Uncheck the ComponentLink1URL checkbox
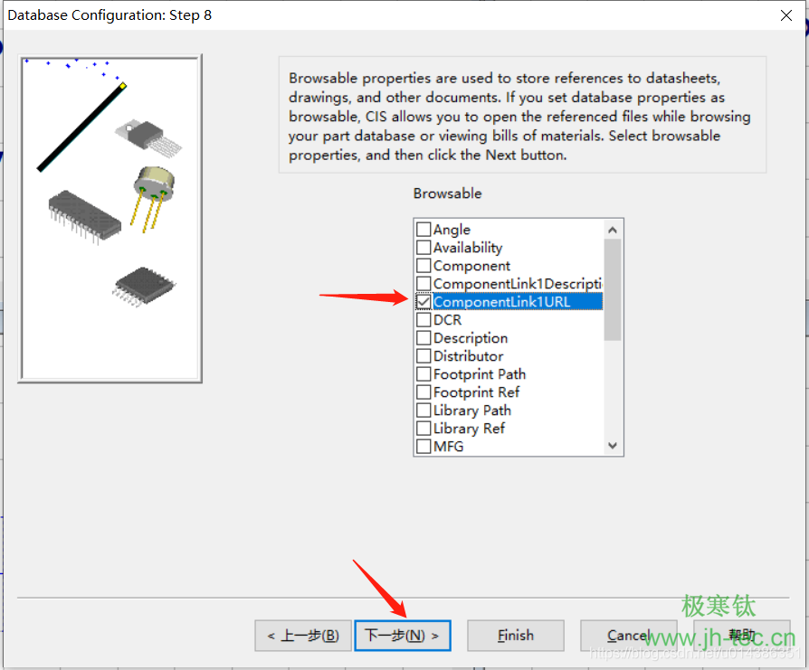This screenshot has width=809, height=670. click(424, 302)
